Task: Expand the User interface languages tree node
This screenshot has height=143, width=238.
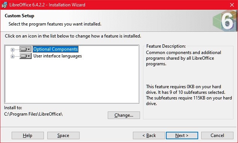Action: [x=12, y=56]
